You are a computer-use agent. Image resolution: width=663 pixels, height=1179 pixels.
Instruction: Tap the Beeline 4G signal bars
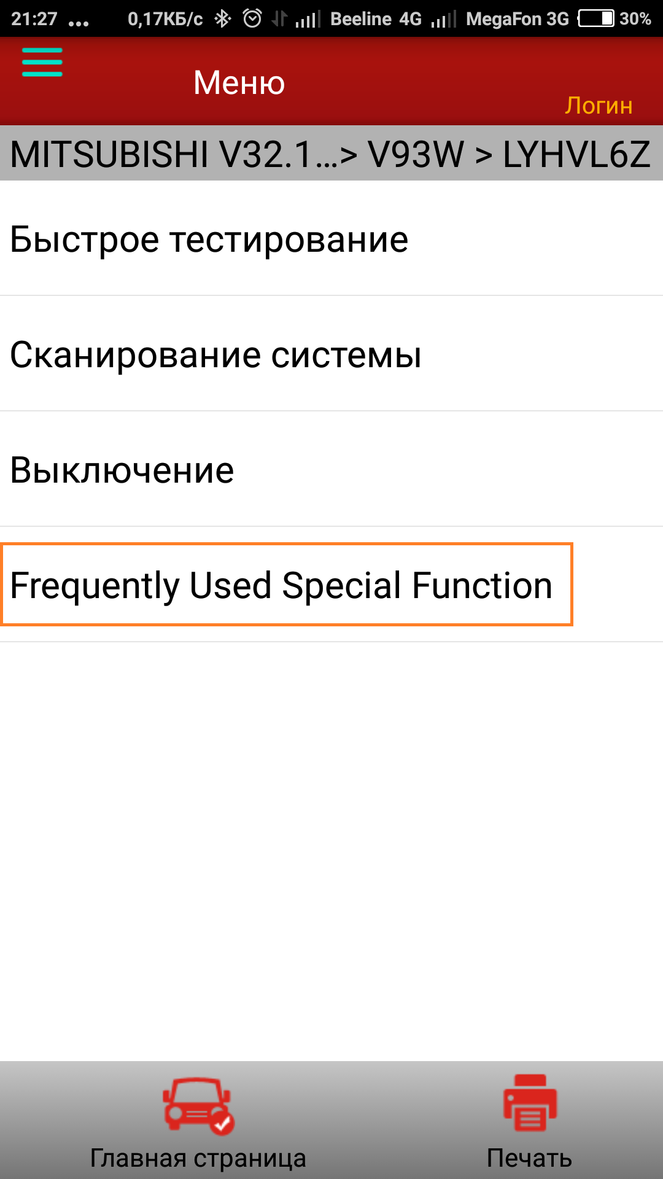coord(308,20)
